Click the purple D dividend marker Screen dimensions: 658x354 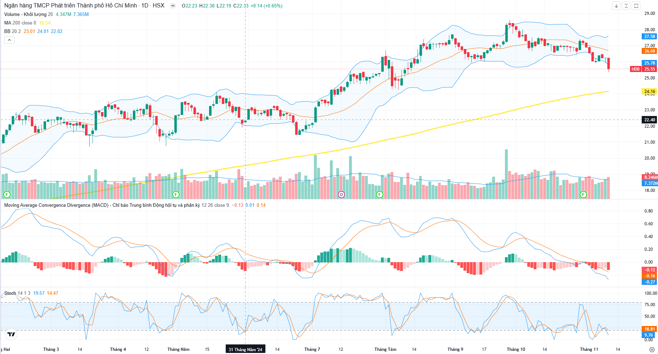point(341,194)
